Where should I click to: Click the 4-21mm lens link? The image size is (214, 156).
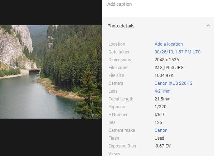pyautogui.click(x=162, y=91)
